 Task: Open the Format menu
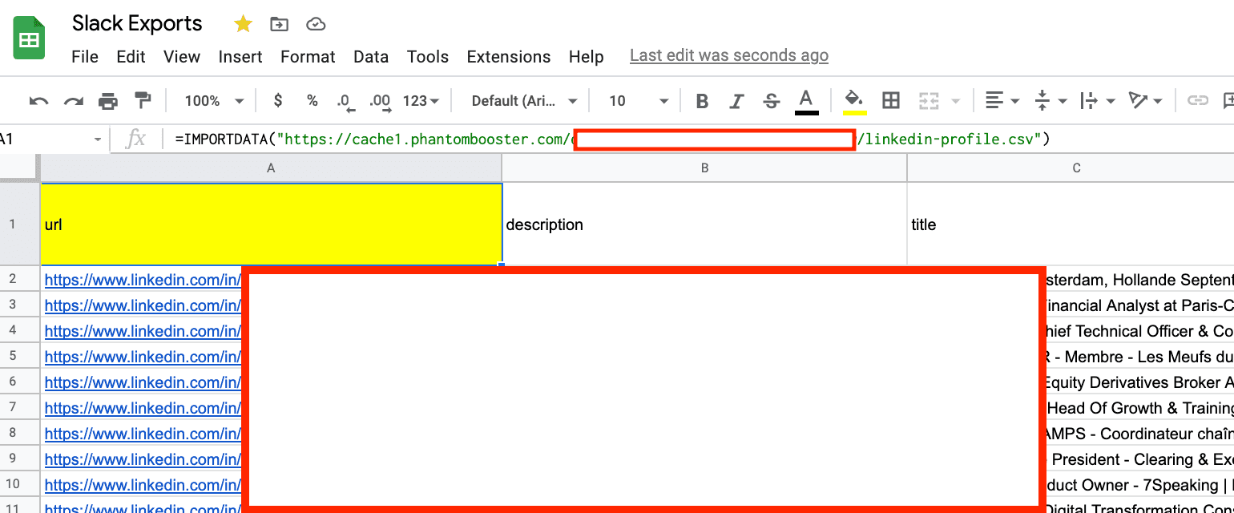(x=308, y=57)
